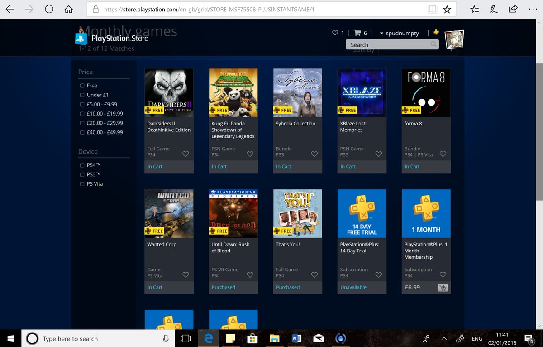Open the Wanted Corp. cover thumbnail
543x347 pixels.
tap(169, 213)
